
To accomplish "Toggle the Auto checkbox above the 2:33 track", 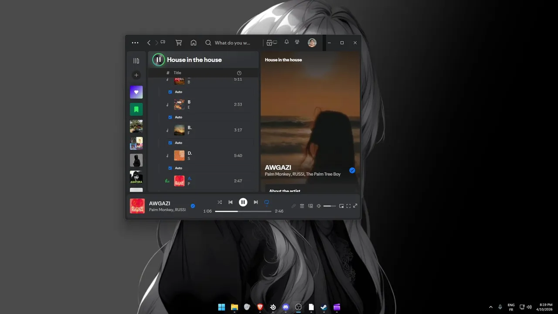I will click(170, 92).
